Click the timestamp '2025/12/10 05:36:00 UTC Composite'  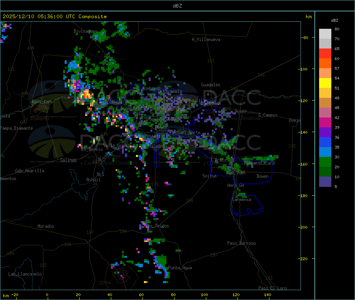[x=55, y=17]
